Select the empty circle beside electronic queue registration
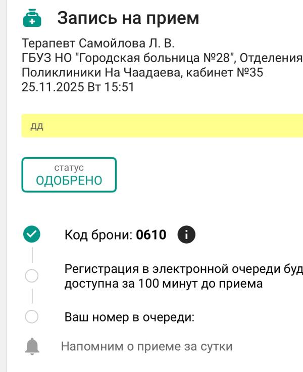The image size is (303, 372). [x=31, y=276]
